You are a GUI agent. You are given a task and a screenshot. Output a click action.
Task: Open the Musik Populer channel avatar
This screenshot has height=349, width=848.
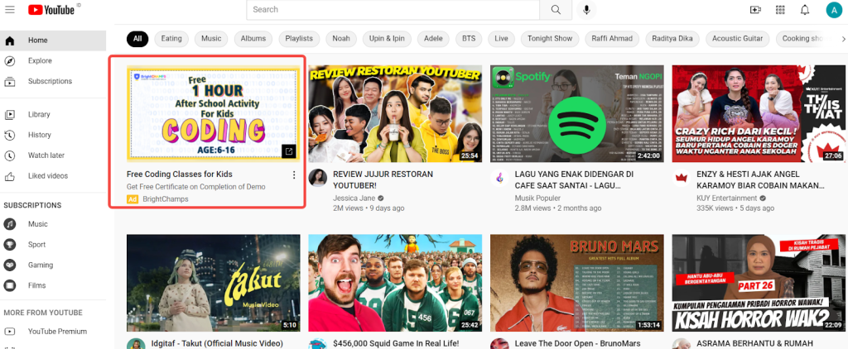[x=499, y=178]
